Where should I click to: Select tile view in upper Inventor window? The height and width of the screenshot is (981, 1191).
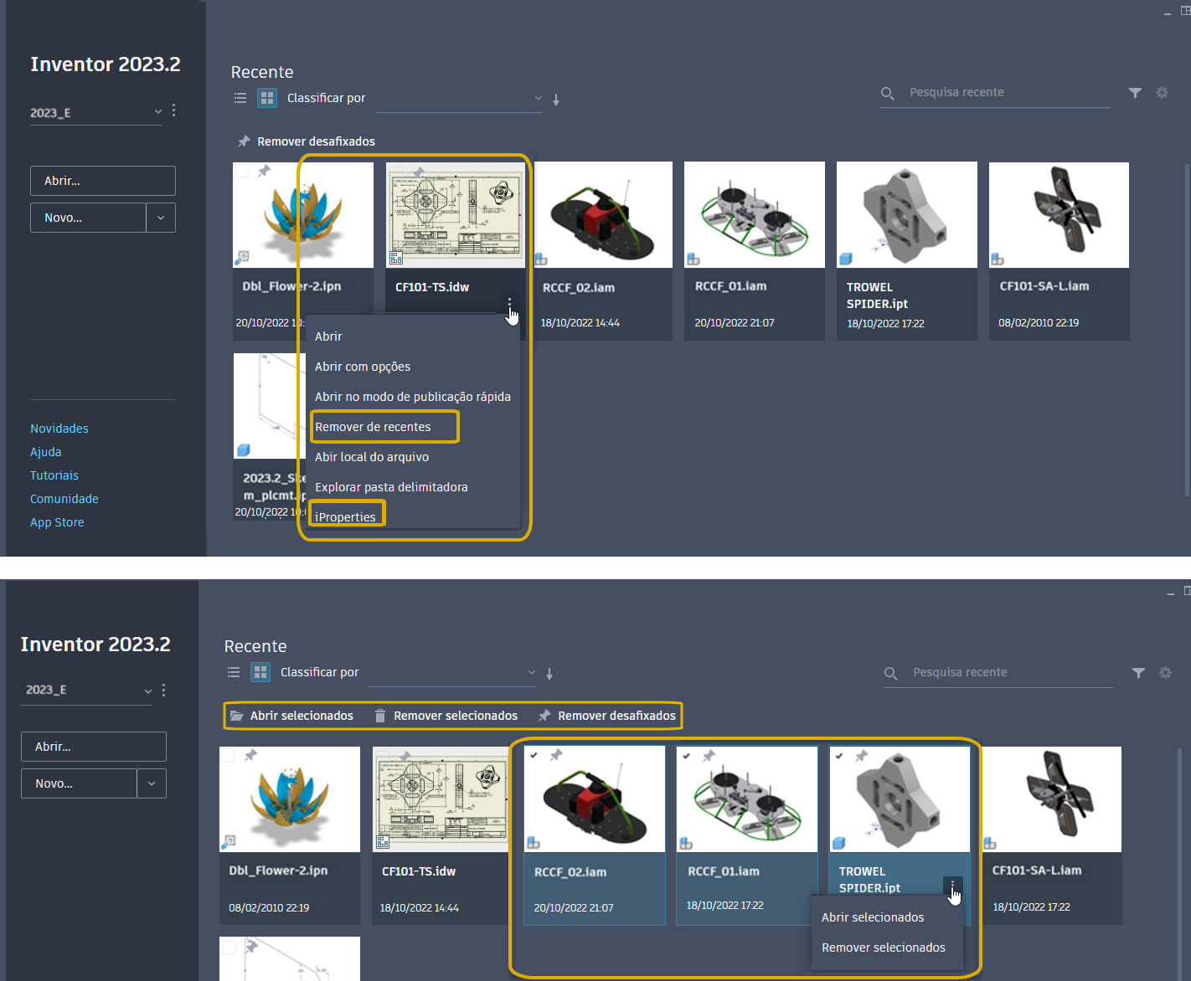[x=267, y=98]
